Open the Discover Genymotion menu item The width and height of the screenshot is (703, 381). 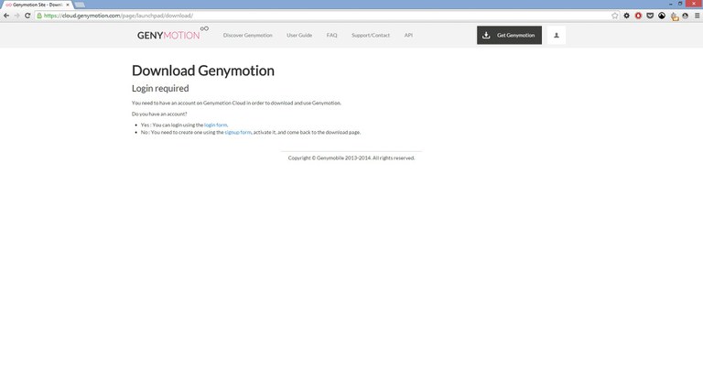click(247, 35)
